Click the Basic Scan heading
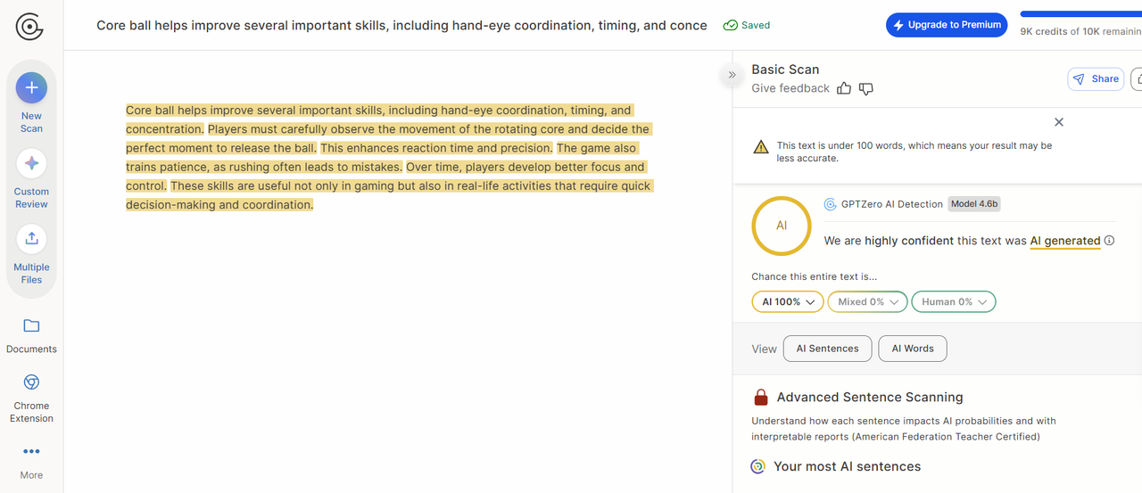This screenshot has width=1142, height=493. click(785, 70)
